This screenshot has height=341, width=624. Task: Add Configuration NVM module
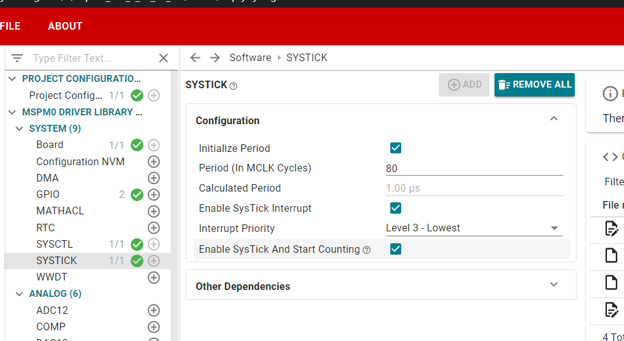click(153, 161)
